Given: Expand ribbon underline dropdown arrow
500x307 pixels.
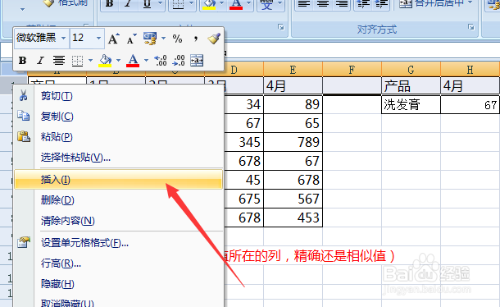Looking at the screenshot, I should 161,3.
